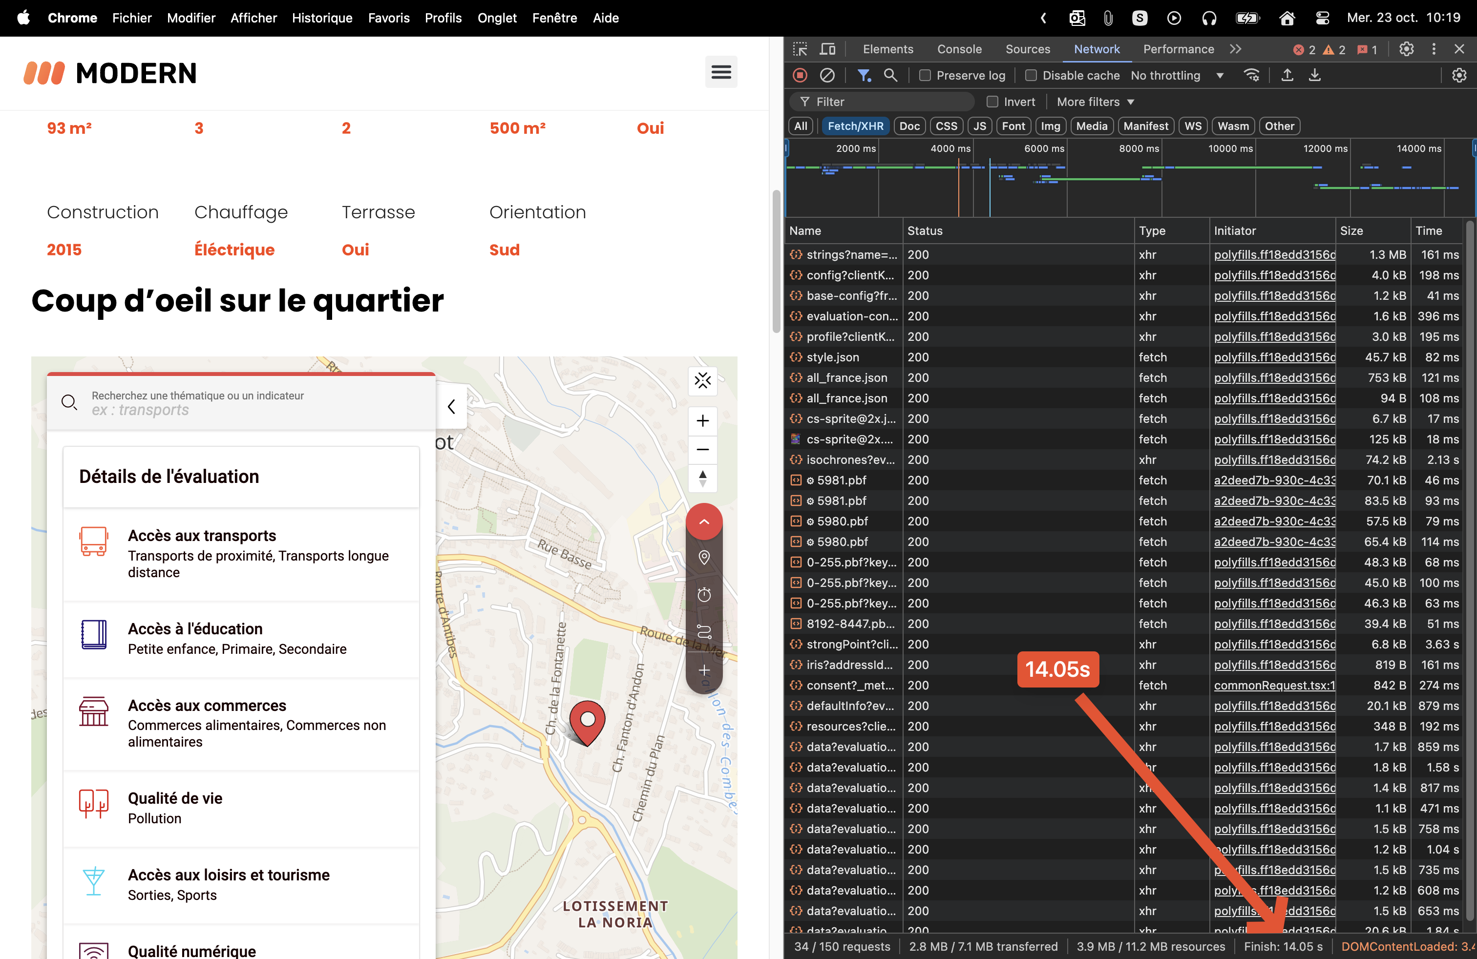Viewport: 1477px width, 959px height.
Task: Open DevTools settings gear
Action: pos(1406,49)
